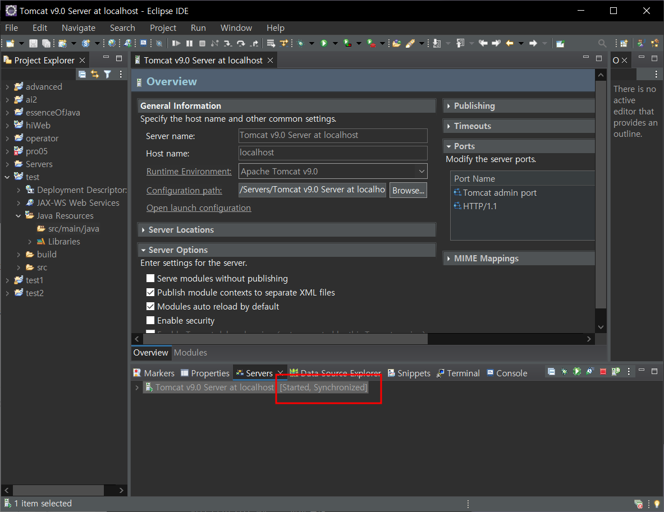The image size is (664, 512).
Task: Expand the MIME Mappings section
Action: (448, 259)
